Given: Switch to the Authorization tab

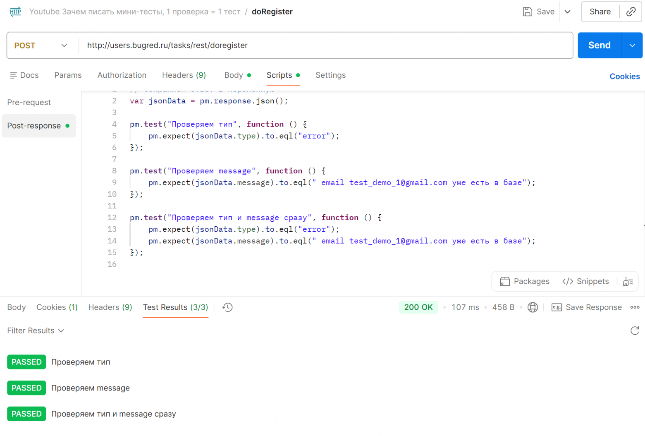Looking at the screenshot, I should pyautogui.click(x=122, y=75).
